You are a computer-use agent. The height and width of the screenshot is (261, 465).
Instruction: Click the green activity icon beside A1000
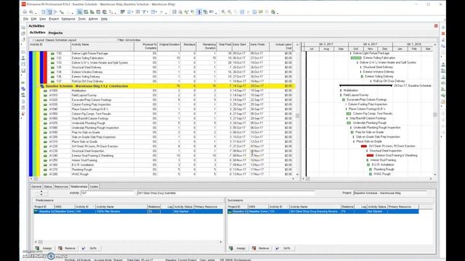pyautogui.click(x=45, y=91)
